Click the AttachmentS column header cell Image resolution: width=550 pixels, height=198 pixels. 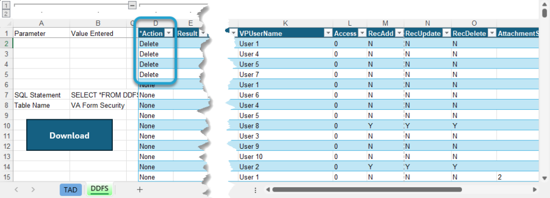point(517,34)
